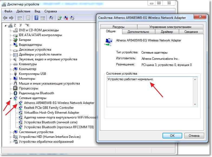
Task: Click the Help question mark toolbar icon
Action: point(36,18)
